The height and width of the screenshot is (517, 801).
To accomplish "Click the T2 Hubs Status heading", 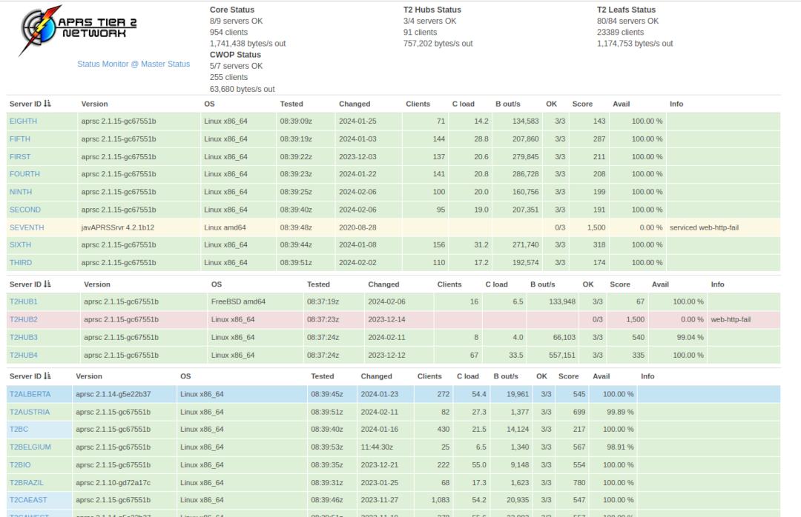I will [432, 10].
